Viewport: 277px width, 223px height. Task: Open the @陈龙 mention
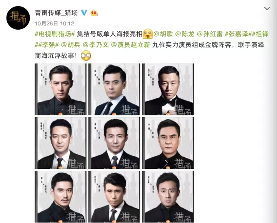click(185, 34)
